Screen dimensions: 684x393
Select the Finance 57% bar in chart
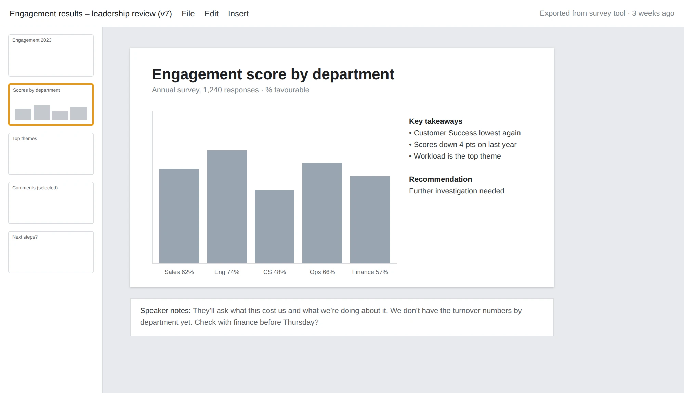pyautogui.click(x=370, y=220)
